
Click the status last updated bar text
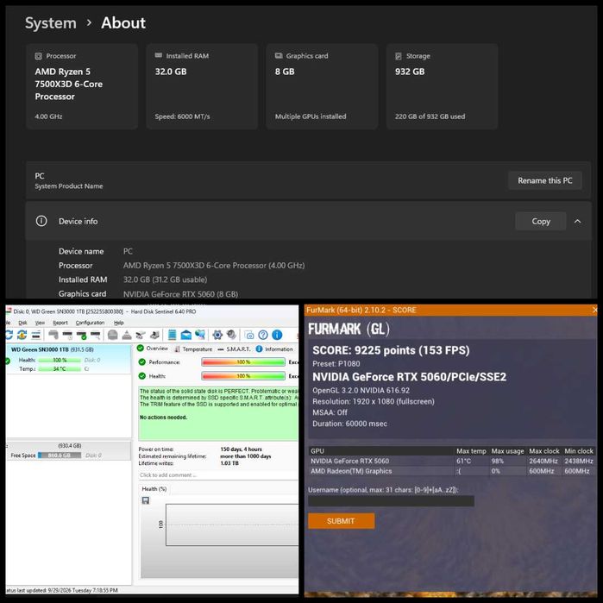[x=62, y=590]
